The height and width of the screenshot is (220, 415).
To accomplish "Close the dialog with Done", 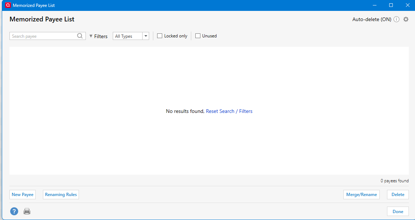I will tap(398, 212).
